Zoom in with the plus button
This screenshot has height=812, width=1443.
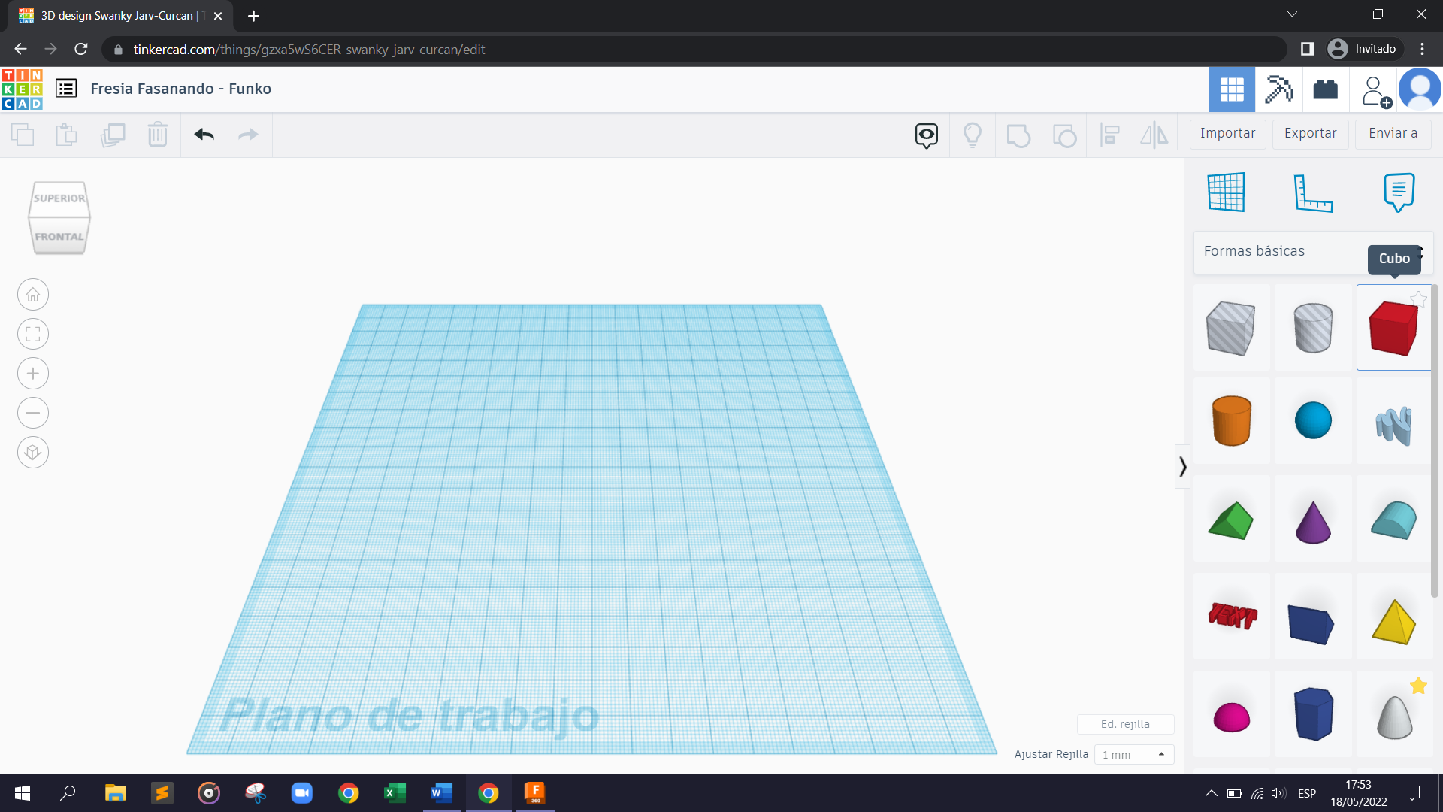pos(33,374)
